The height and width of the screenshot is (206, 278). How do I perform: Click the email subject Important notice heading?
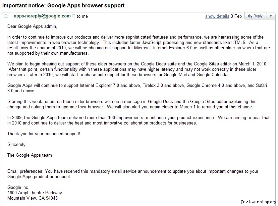click(63, 5)
